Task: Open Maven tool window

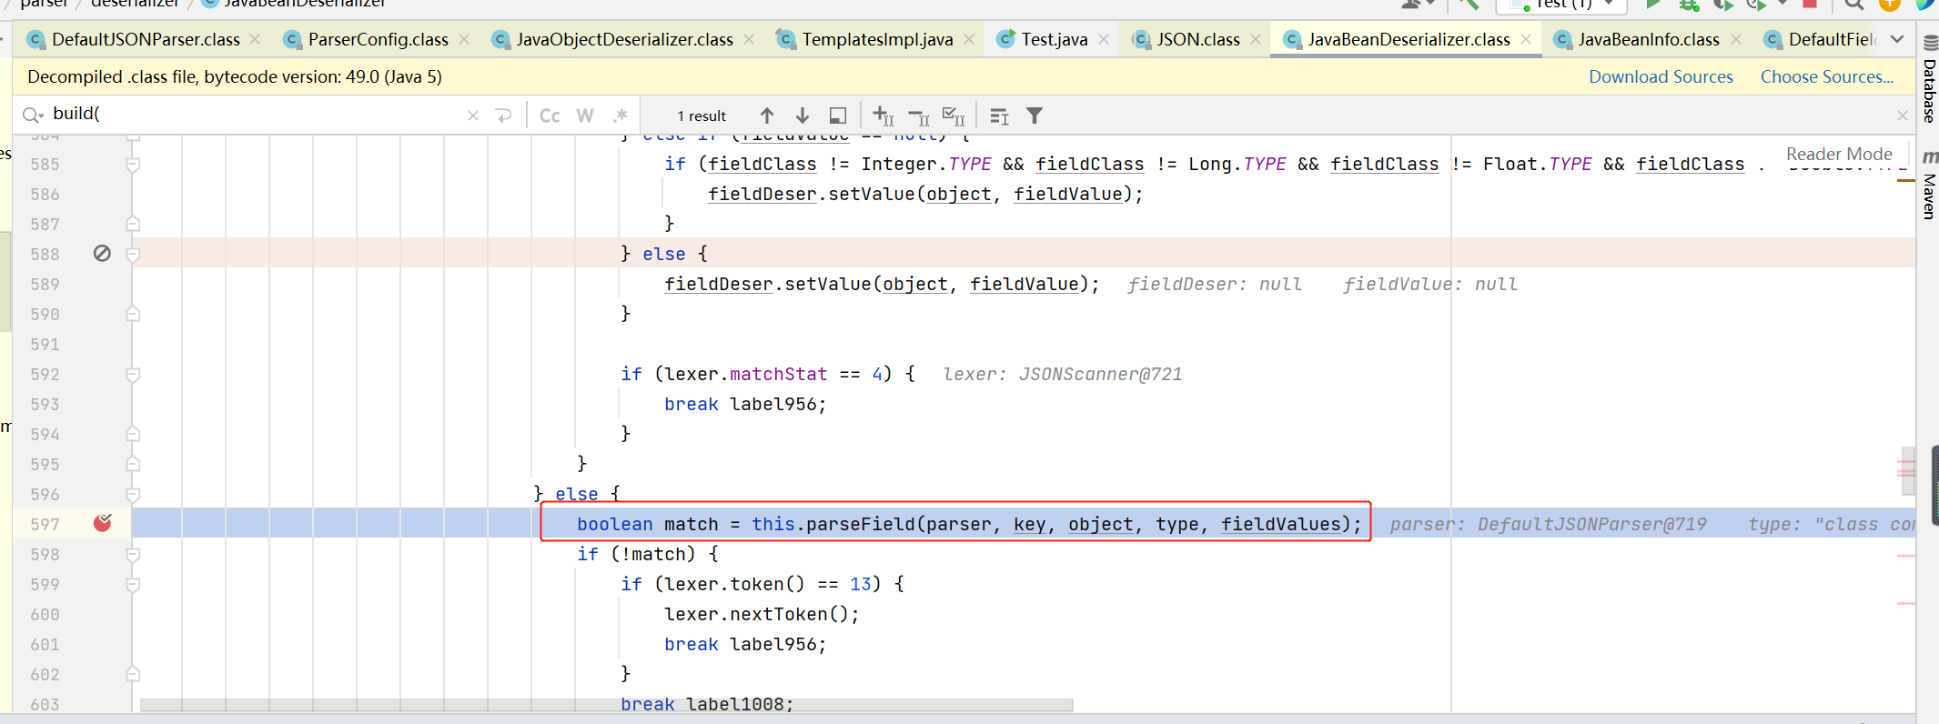Action: 1929,186
